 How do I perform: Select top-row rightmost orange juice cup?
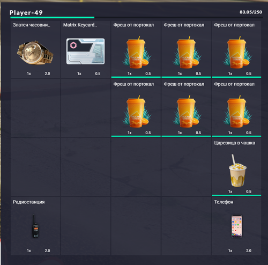(237, 53)
